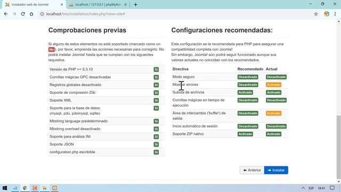Click the scrollbar up arrow
This screenshot has width=341, height=192.
click(339, 21)
